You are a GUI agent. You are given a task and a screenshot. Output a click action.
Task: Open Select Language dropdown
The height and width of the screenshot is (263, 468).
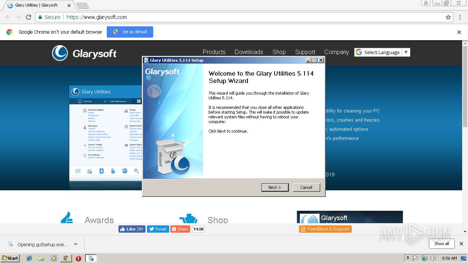pyautogui.click(x=382, y=52)
